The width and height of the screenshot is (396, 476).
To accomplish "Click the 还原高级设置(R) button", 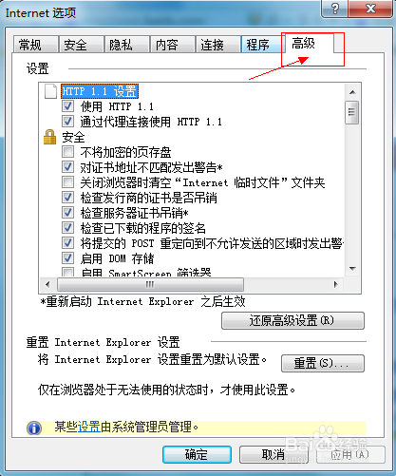I will [292, 320].
